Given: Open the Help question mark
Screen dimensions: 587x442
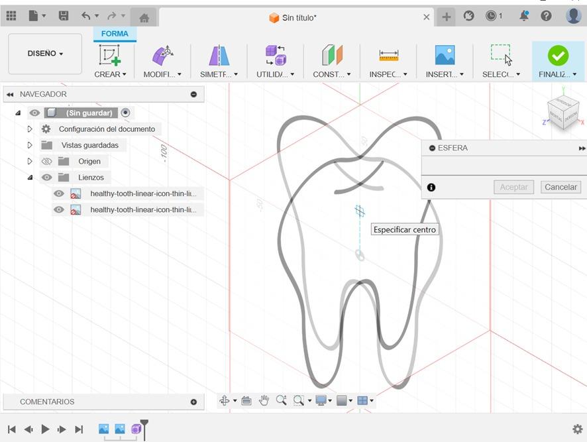Looking at the screenshot, I should (x=546, y=16).
